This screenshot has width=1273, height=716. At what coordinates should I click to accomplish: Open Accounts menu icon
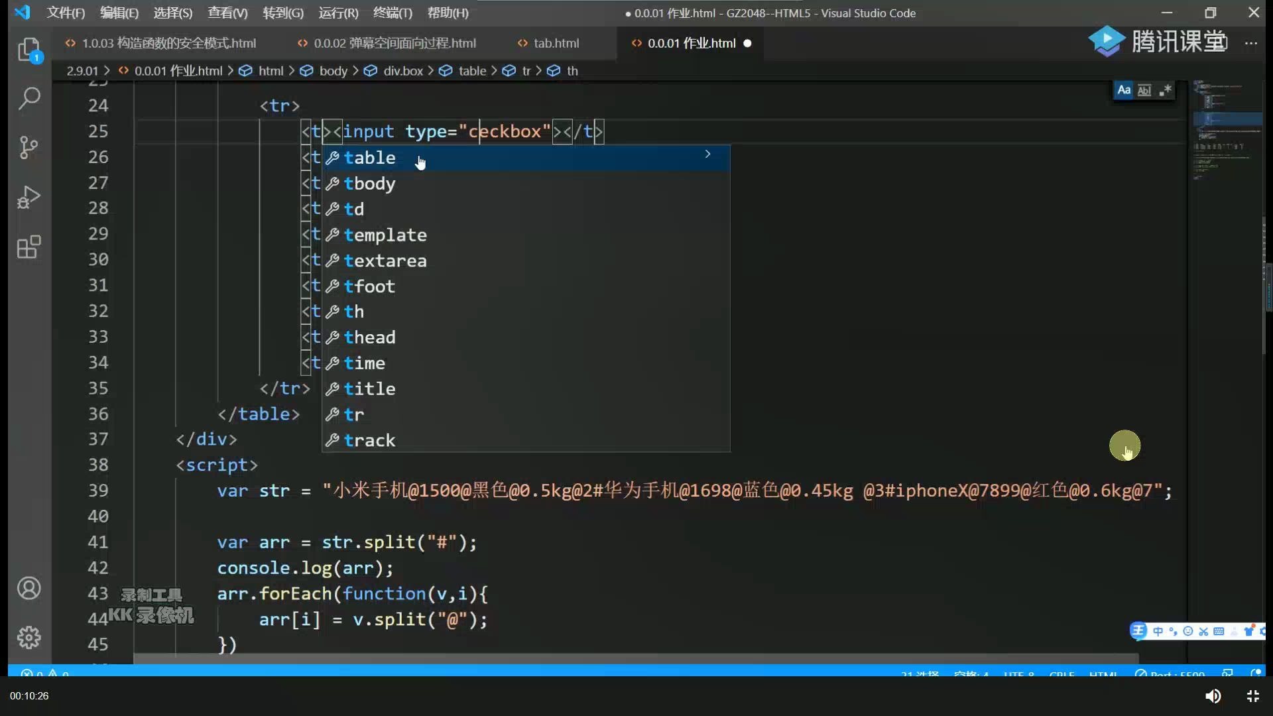click(29, 588)
